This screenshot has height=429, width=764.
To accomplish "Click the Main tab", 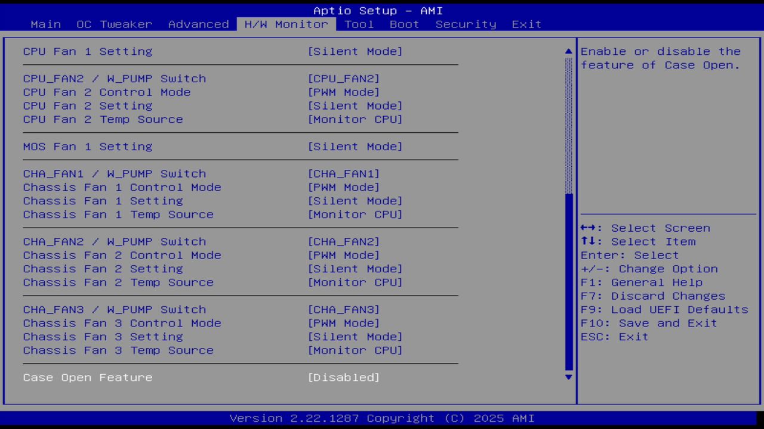I will 45,24.
